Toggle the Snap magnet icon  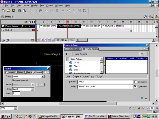click(57, 11)
